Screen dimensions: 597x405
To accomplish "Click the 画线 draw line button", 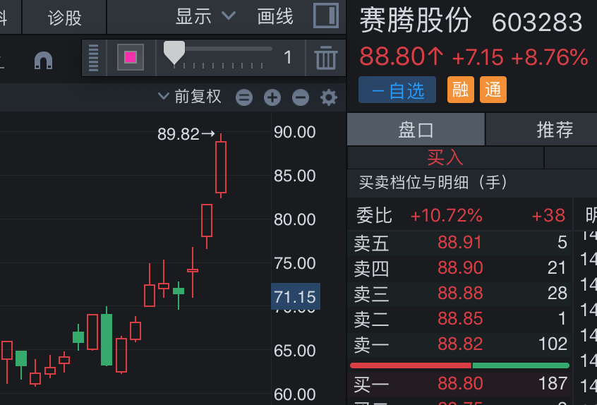I will pos(275,16).
